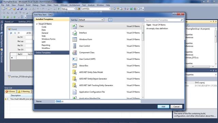Switch template list to small icons view
The width and height of the screenshot is (218, 123).
(106, 20)
